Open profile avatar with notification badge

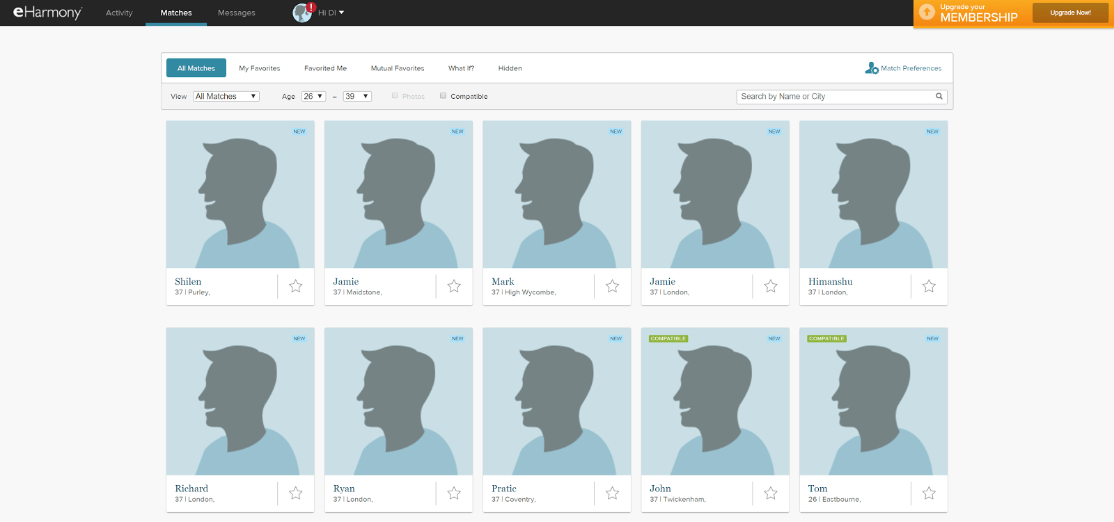pyautogui.click(x=303, y=13)
